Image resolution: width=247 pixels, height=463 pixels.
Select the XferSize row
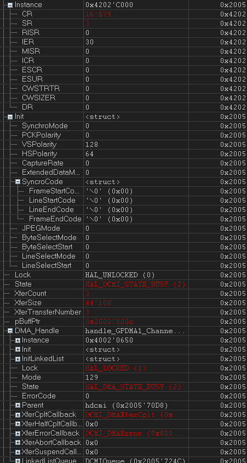(x=123, y=303)
